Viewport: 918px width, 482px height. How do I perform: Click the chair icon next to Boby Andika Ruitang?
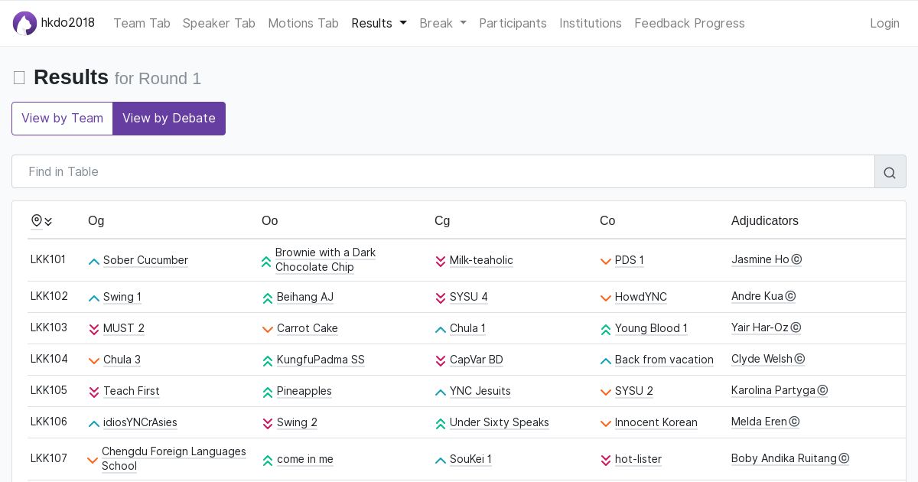coord(844,458)
